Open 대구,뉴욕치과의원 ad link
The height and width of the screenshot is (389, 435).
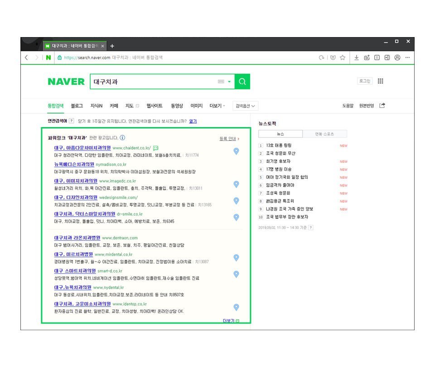point(72,287)
